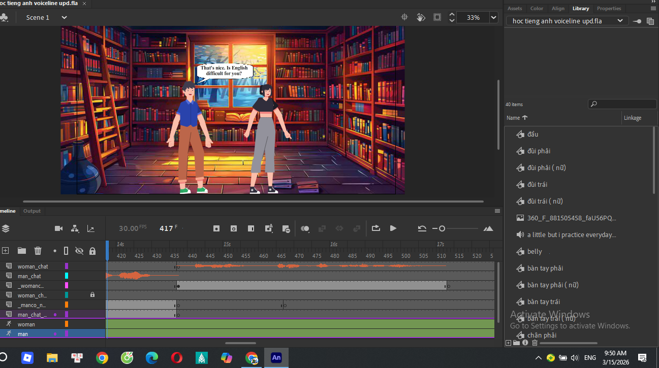Screen dimensions: 659x368
Task: Open the Scene 1 dropdown
Action: pos(64,17)
